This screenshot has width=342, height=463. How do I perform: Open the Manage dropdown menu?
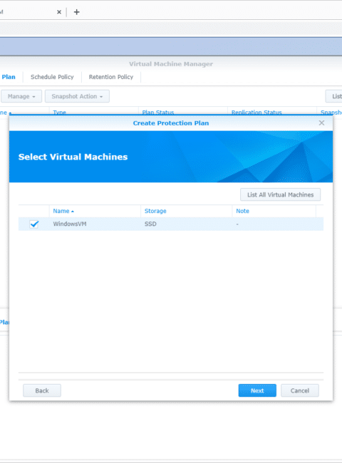tap(21, 96)
